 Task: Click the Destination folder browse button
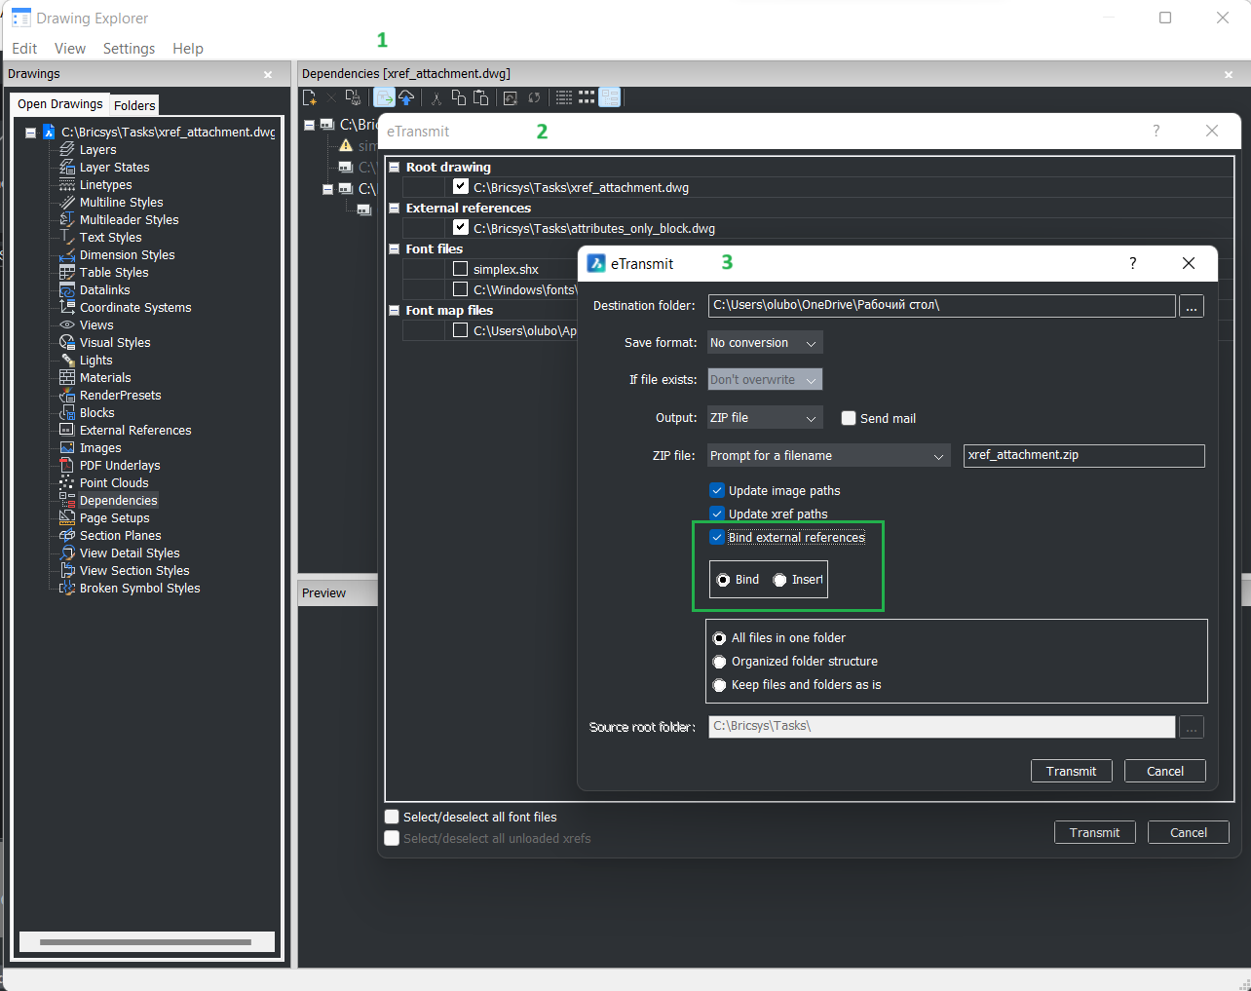pos(1192,306)
